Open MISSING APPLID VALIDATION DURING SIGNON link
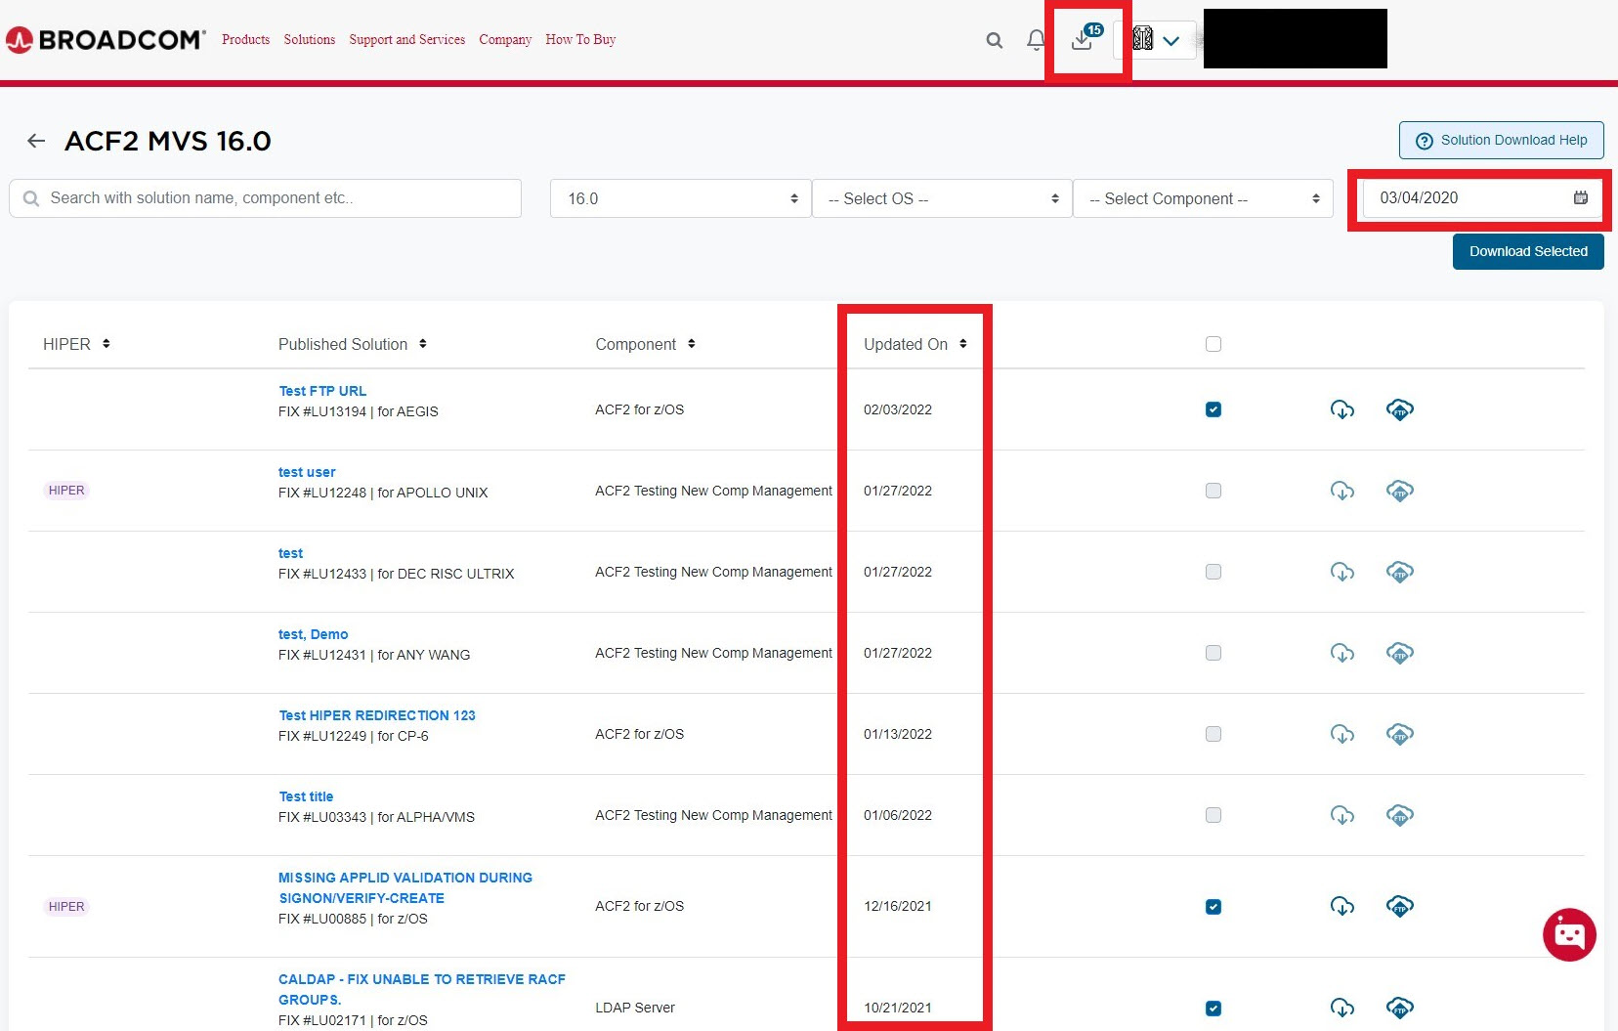The height and width of the screenshot is (1031, 1618). pos(405,887)
